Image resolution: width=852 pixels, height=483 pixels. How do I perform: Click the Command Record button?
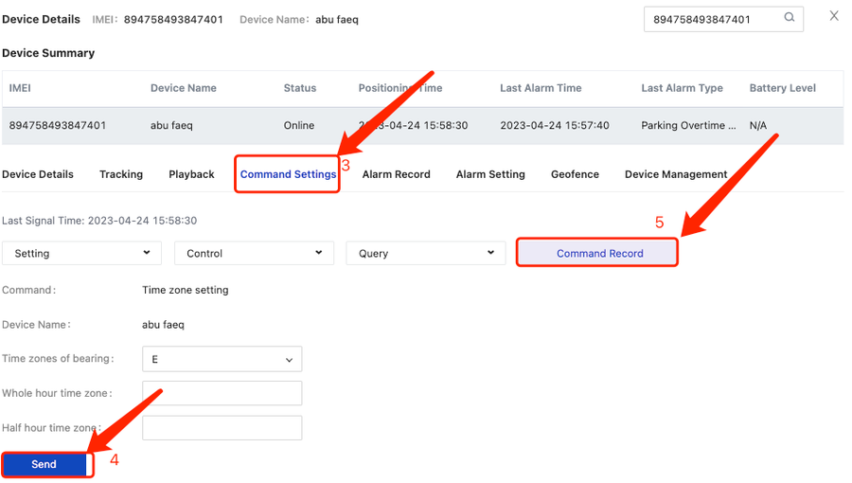coord(598,253)
